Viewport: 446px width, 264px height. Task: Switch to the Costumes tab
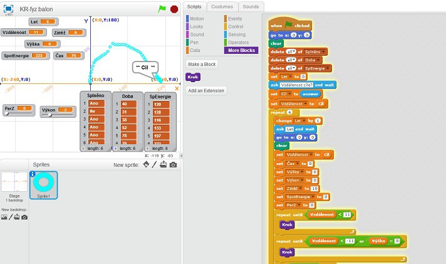[x=222, y=6]
